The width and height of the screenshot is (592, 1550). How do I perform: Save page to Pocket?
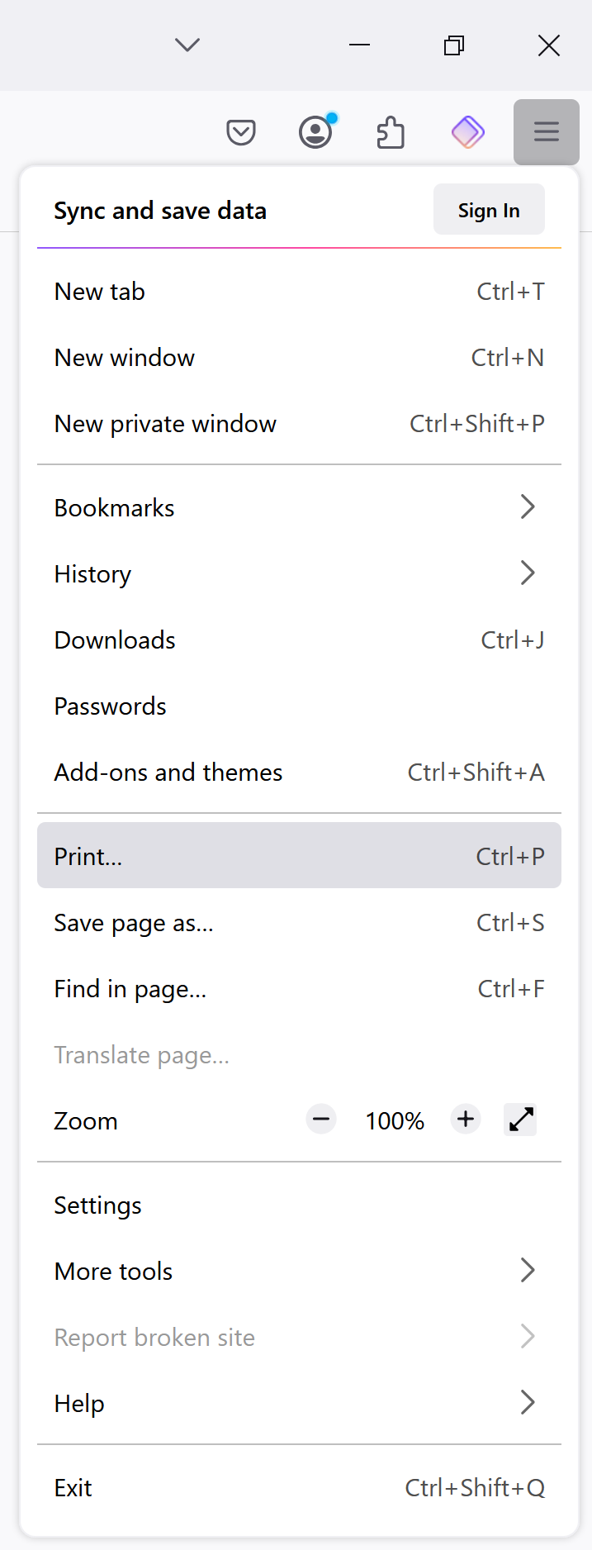pos(240,132)
